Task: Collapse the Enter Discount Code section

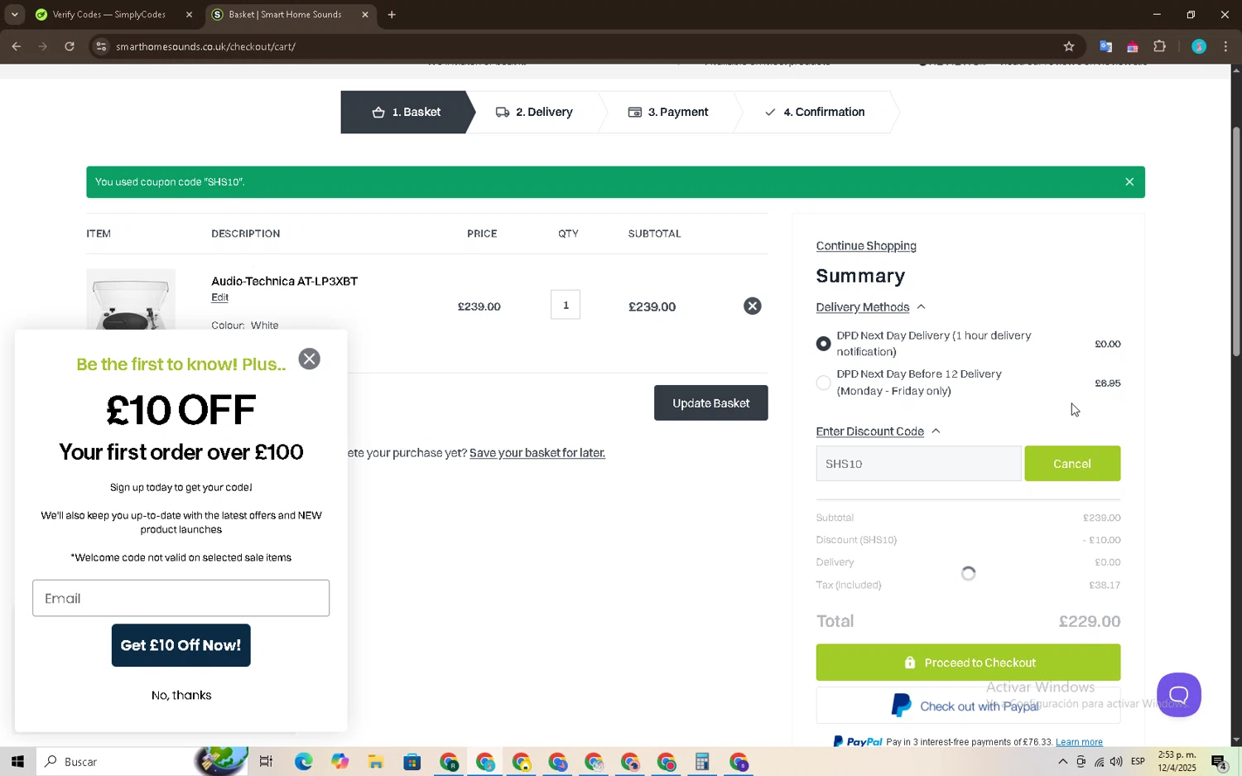Action: pos(878,431)
